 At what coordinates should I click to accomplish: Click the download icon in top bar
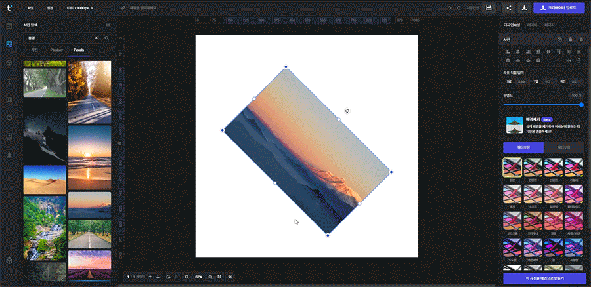pyautogui.click(x=524, y=7)
